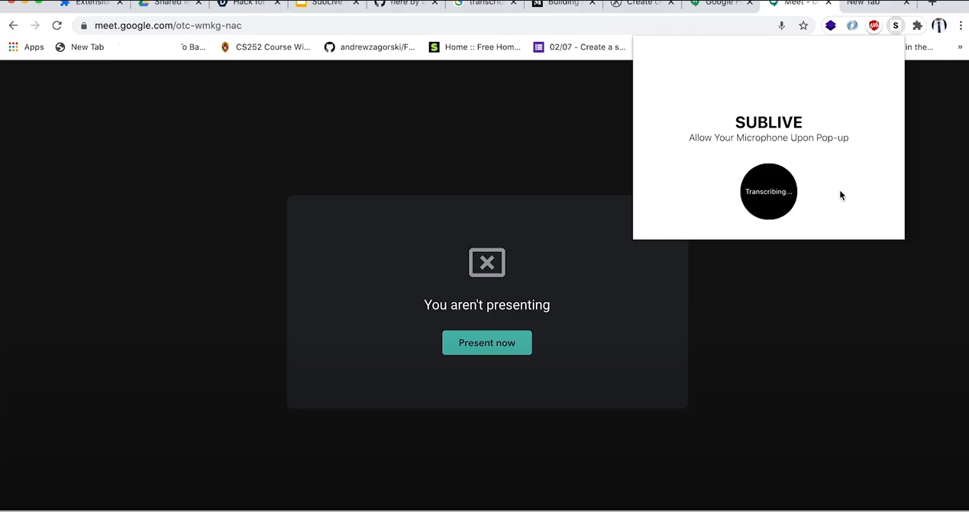
Task: Close the Hack for tab
Action: tap(277, 3)
